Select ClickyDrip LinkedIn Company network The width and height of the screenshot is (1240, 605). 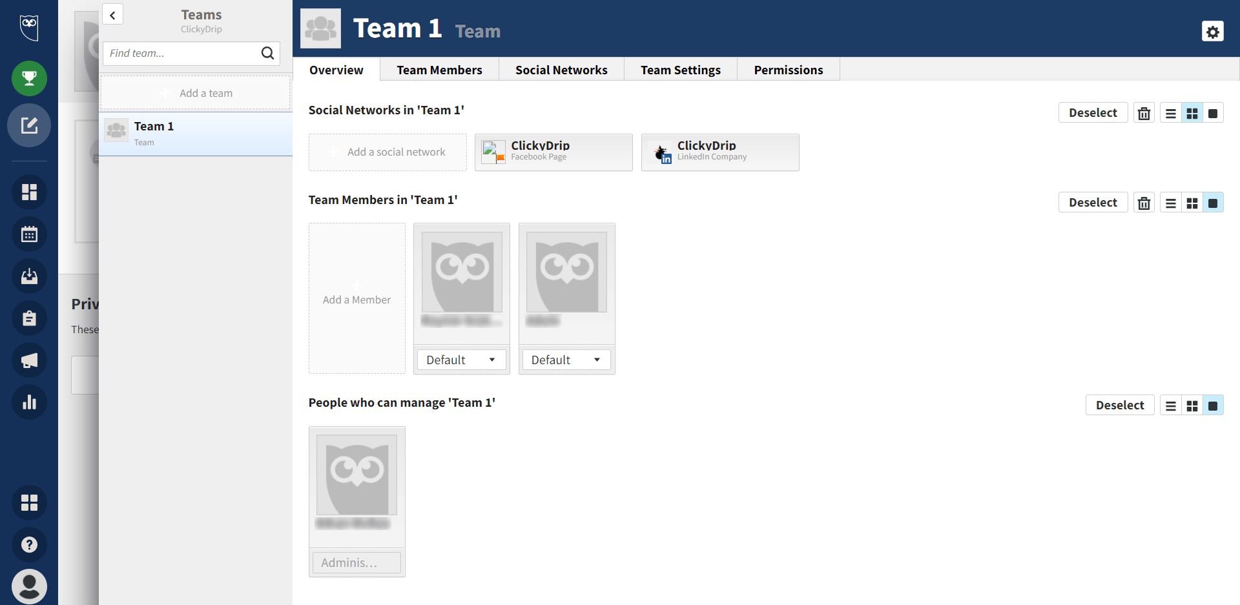pyautogui.click(x=720, y=152)
